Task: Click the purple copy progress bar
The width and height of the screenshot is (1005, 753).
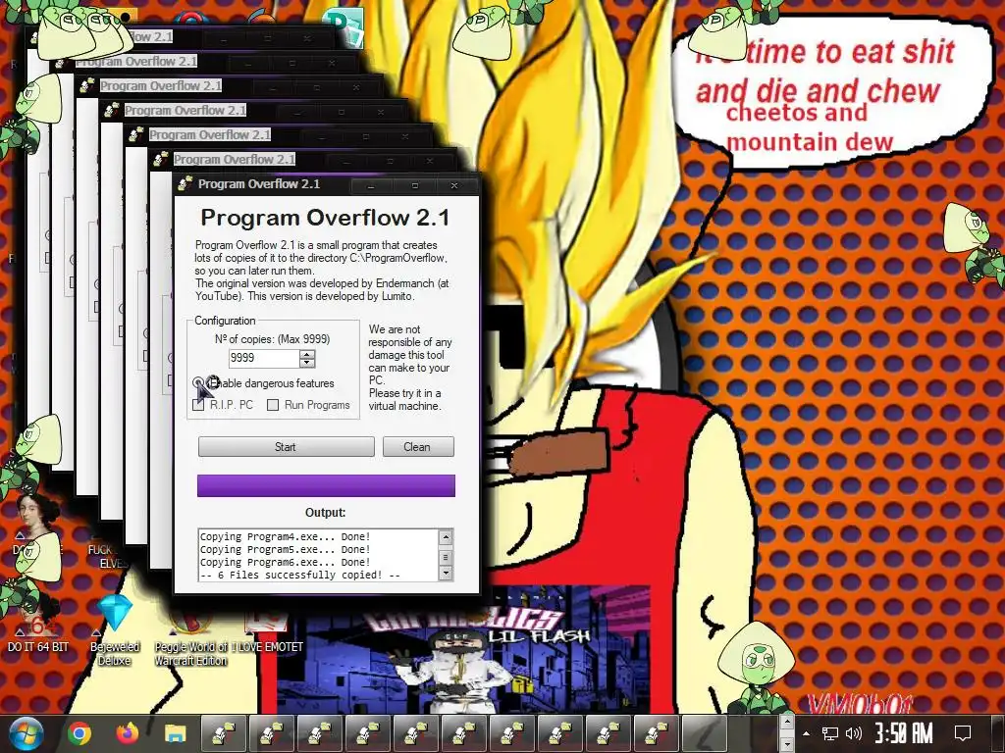Action: [x=326, y=486]
